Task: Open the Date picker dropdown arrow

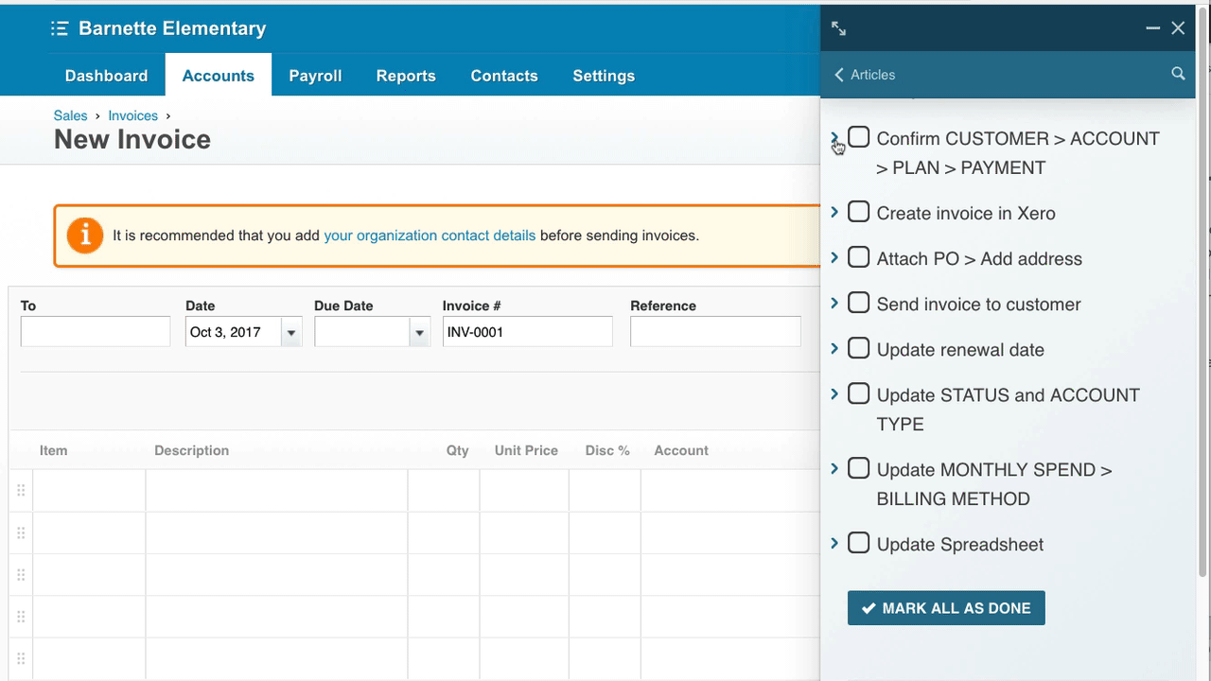Action: tap(290, 333)
